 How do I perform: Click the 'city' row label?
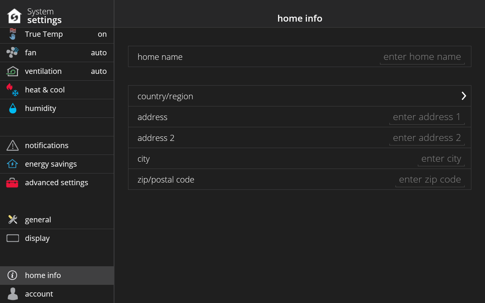pyautogui.click(x=144, y=159)
